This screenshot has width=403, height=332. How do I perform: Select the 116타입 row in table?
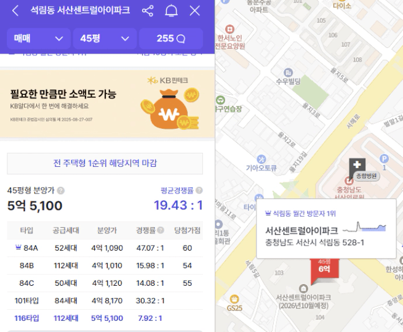coord(105,318)
